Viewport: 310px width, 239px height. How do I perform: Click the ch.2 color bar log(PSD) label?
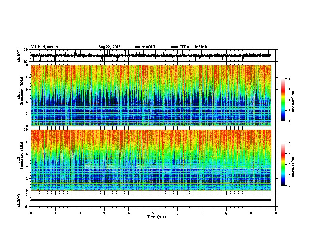(293, 166)
